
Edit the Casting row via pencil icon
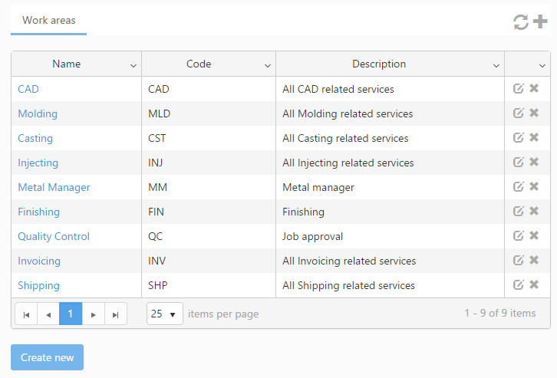(x=519, y=138)
